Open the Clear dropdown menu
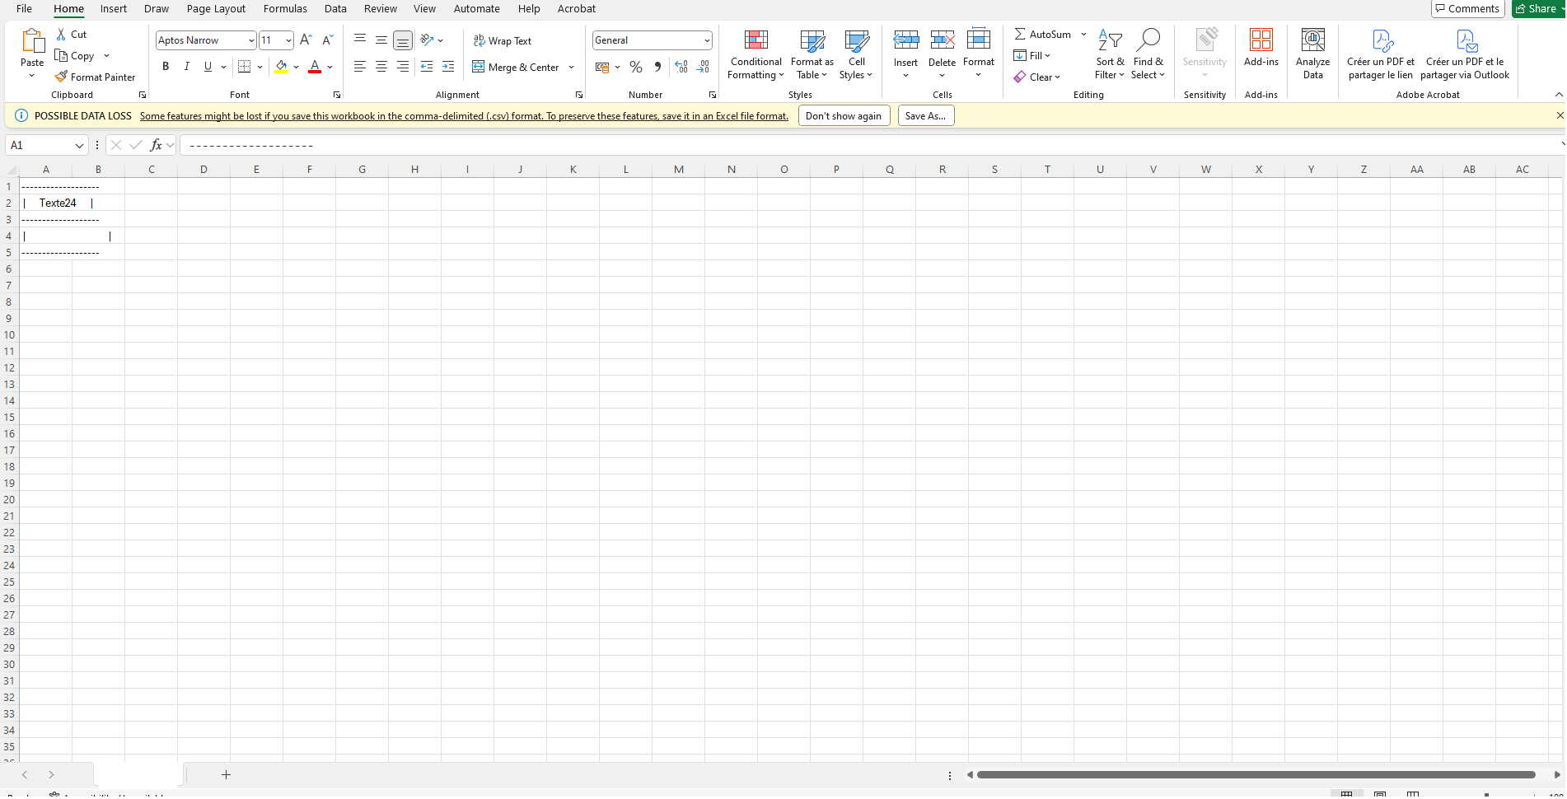 tap(1037, 77)
